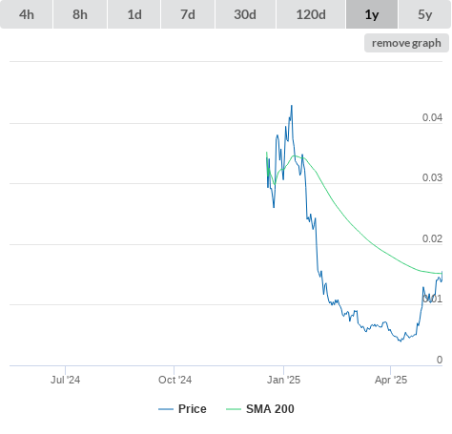Click the price peak above 0.04

292,106
